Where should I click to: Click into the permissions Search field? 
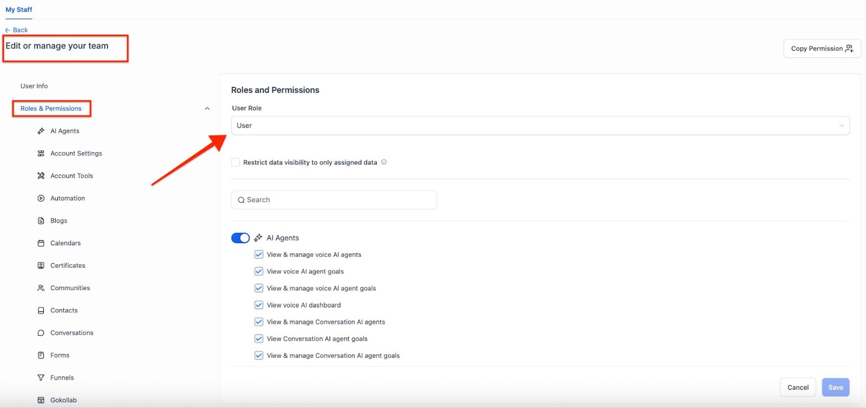[x=334, y=200]
